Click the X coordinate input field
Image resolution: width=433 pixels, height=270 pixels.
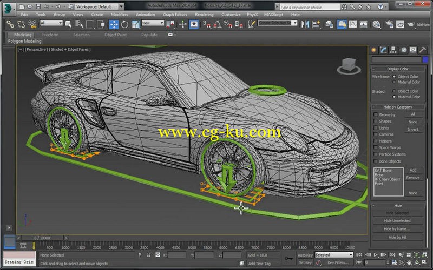pyautogui.click(x=177, y=255)
